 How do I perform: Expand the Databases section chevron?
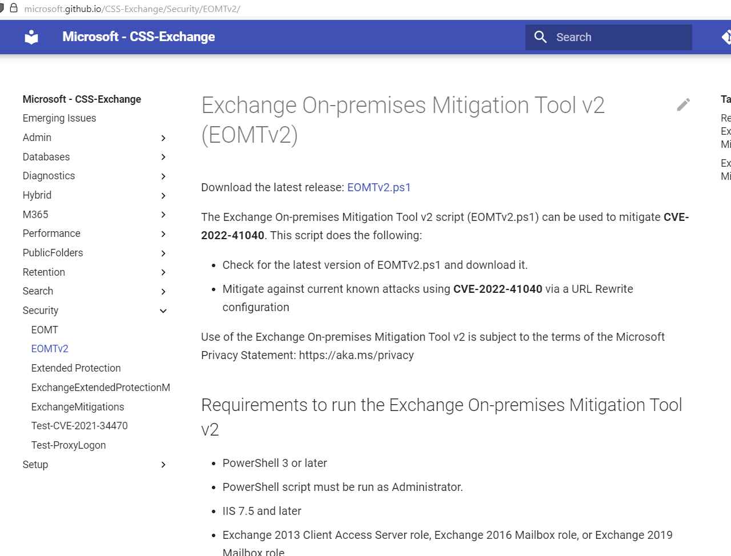pyautogui.click(x=163, y=157)
